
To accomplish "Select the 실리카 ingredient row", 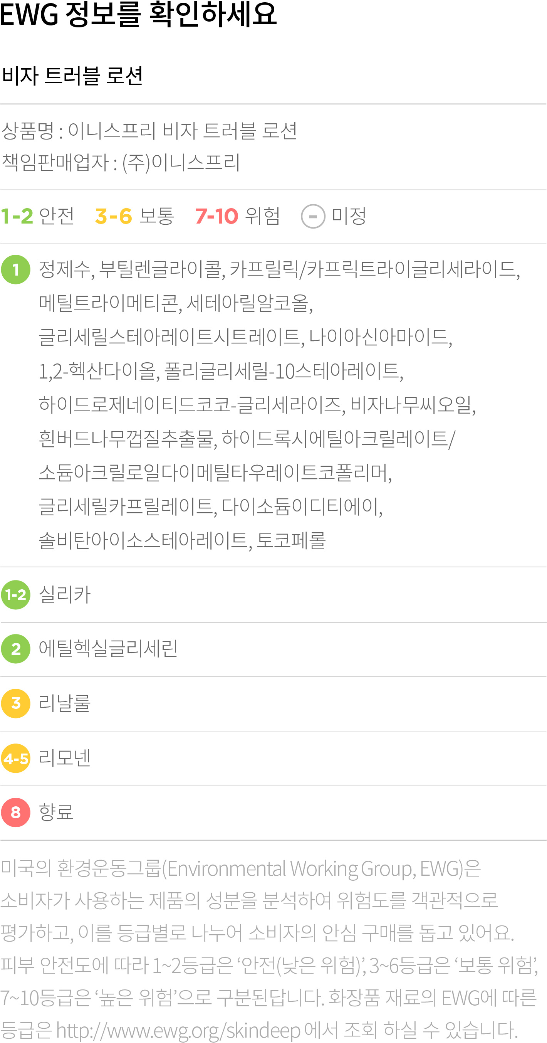I will (x=273, y=595).
